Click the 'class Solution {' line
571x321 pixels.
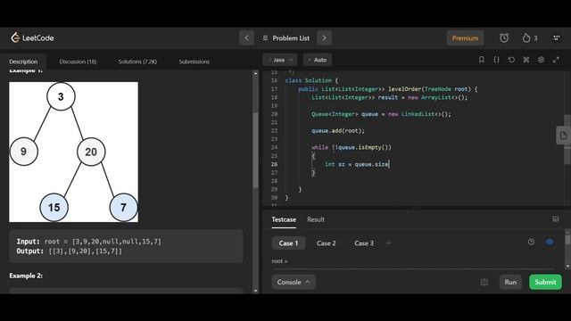click(x=311, y=80)
